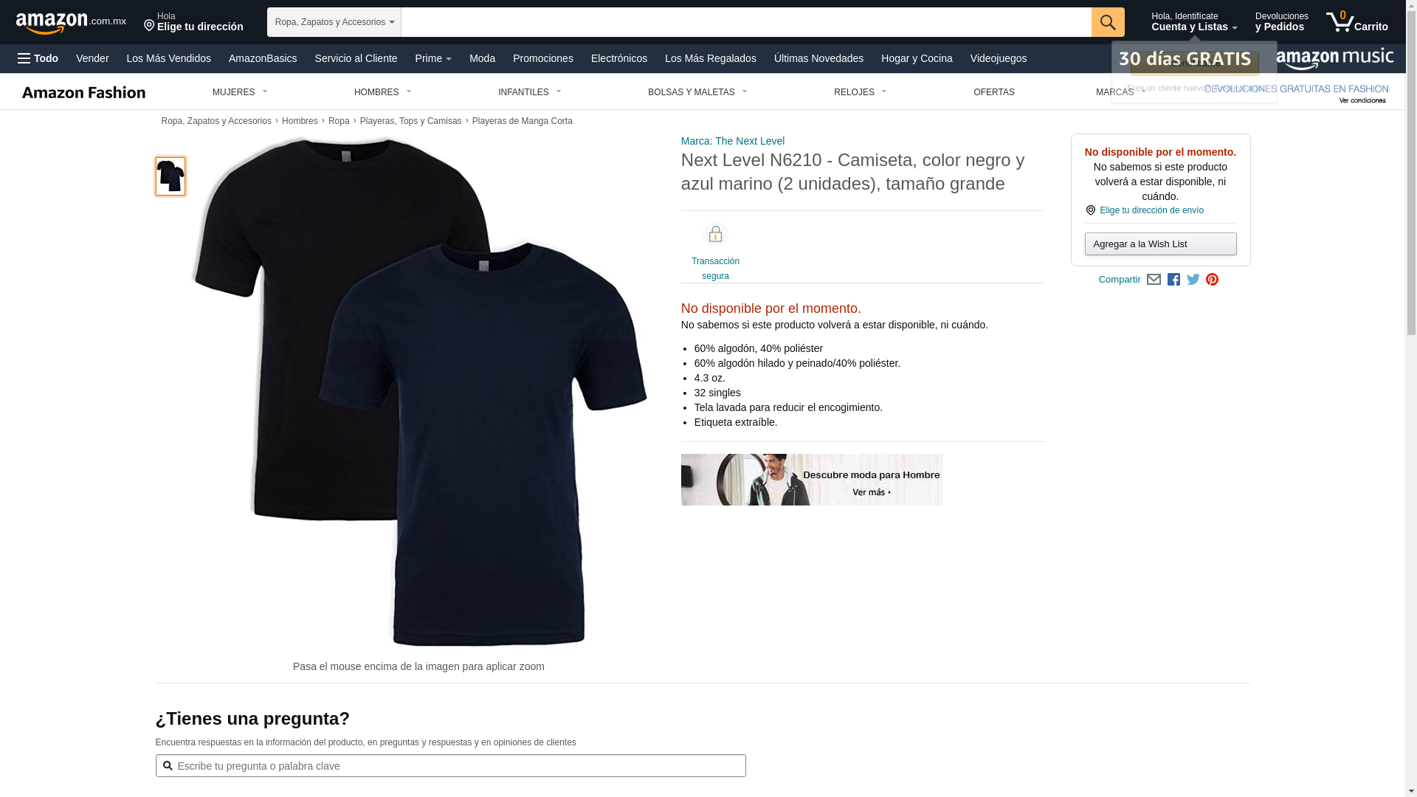Share on Pinterest icon
The width and height of the screenshot is (1417, 797).
pyautogui.click(x=1212, y=280)
